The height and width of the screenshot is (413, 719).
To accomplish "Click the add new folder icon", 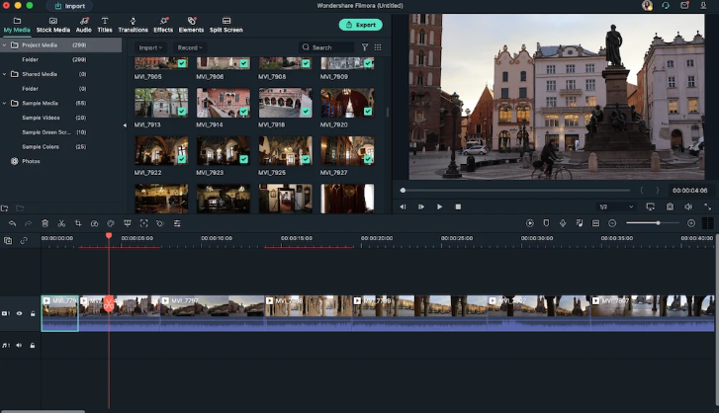I will click(x=5, y=208).
